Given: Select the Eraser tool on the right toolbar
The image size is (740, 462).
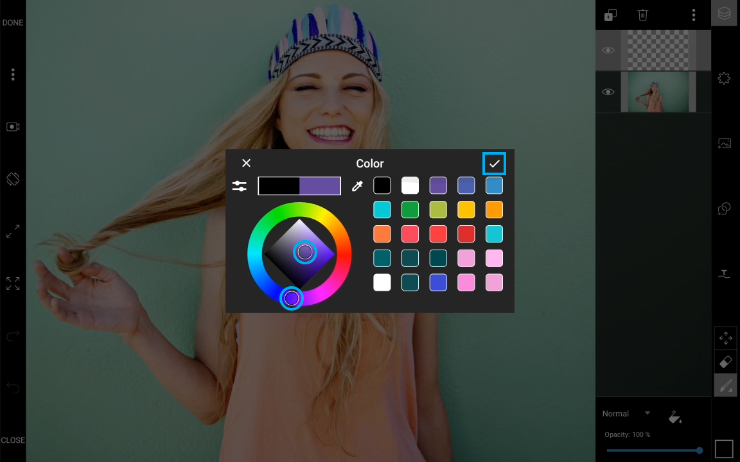Looking at the screenshot, I should pos(725,361).
